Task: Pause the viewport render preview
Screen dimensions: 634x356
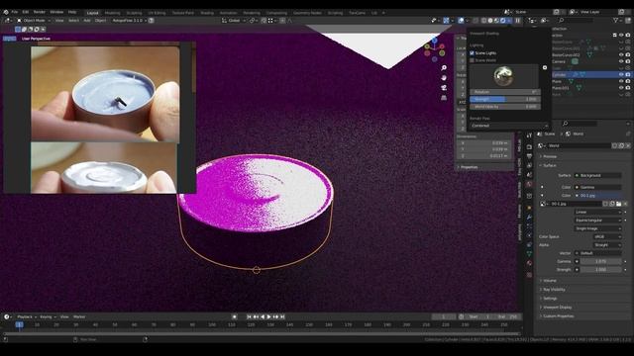Action: click(x=517, y=20)
